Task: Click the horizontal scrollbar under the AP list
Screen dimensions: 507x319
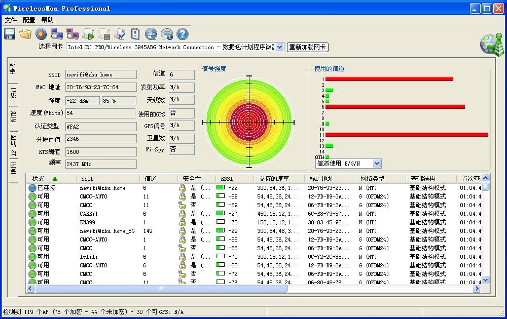Action: click(x=161, y=288)
